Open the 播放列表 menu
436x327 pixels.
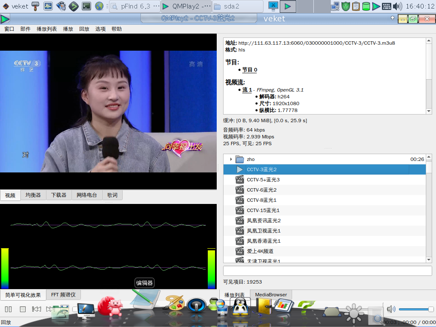tap(47, 29)
